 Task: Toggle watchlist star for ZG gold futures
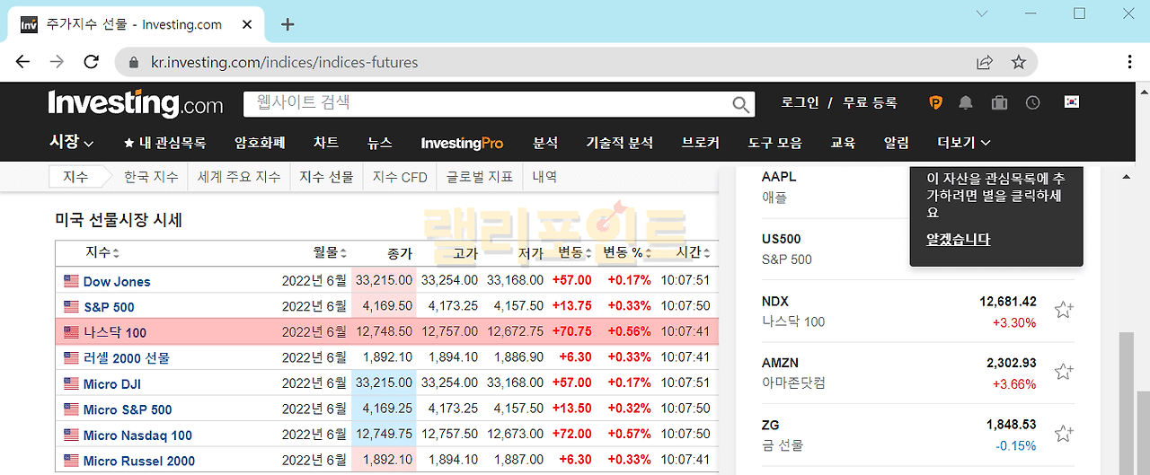[1064, 434]
